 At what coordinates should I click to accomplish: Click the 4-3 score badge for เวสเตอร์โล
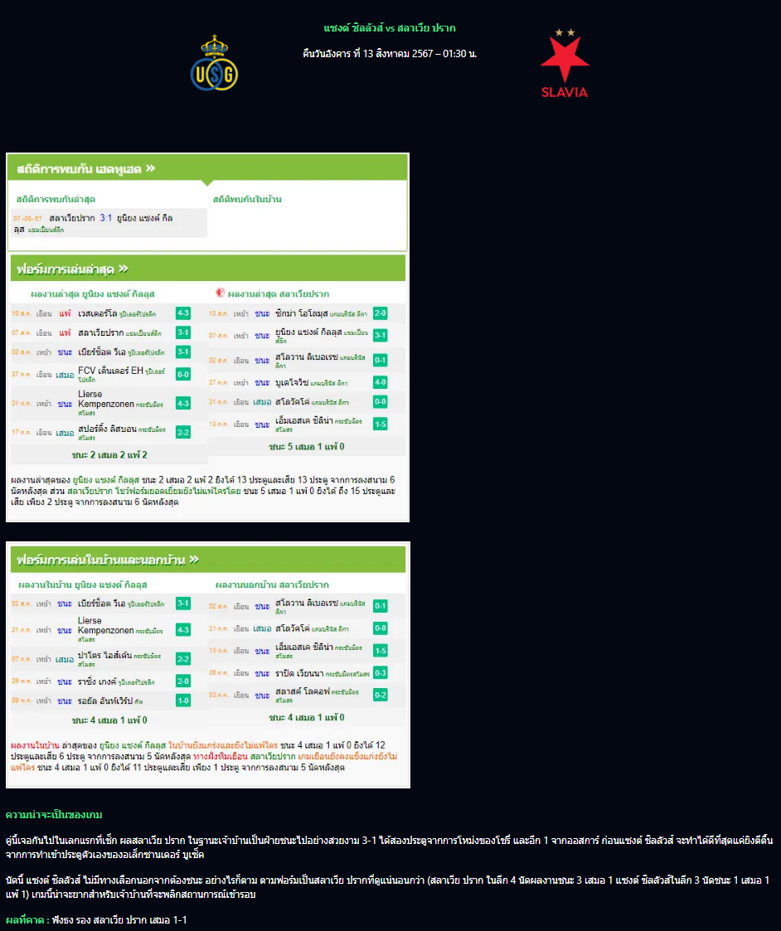183,313
